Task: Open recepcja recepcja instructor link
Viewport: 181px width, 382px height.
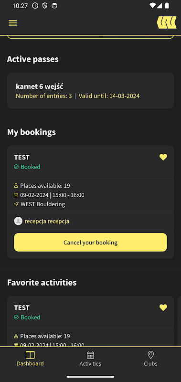Action: (47, 221)
